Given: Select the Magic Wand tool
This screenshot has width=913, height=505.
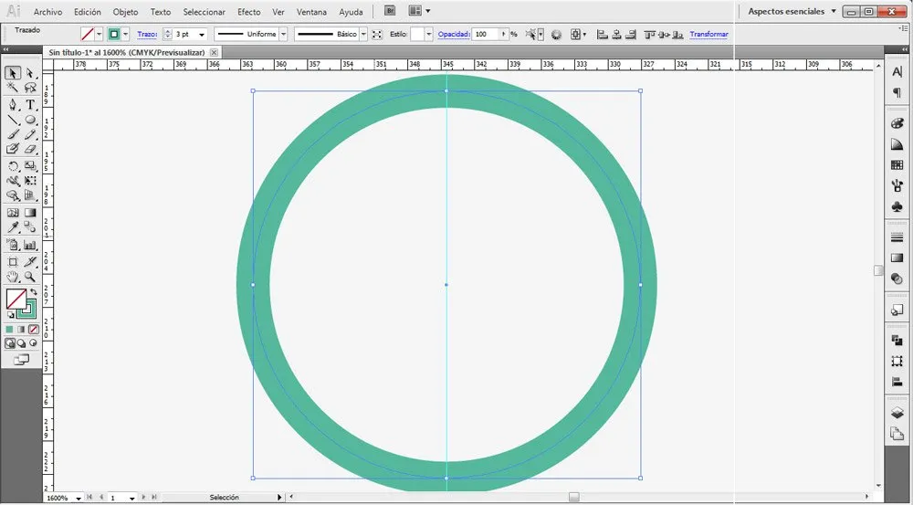Looking at the screenshot, I should (x=13, y=89).
